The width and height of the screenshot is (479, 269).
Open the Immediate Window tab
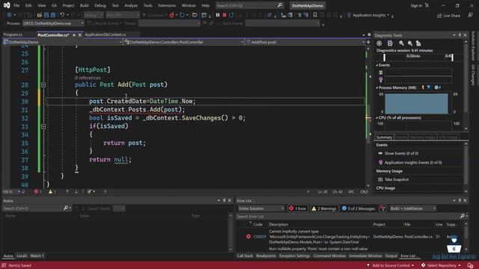[365, 256]
